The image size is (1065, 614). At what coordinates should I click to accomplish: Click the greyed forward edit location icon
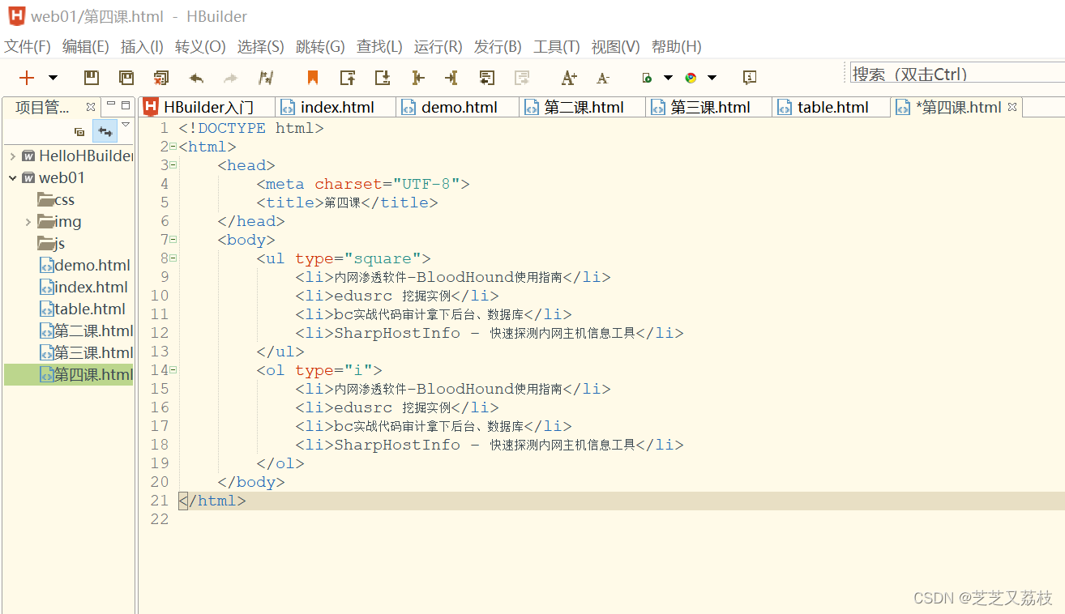[x=522, y=78]
